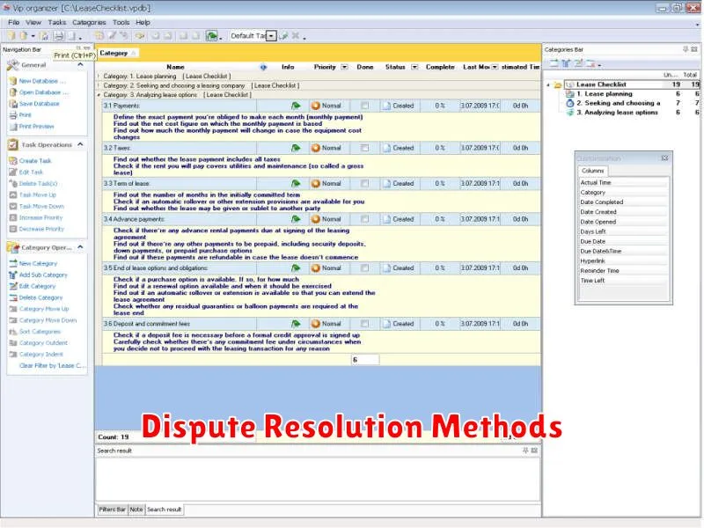Click the Category Move Up link

tap(44, 309)
